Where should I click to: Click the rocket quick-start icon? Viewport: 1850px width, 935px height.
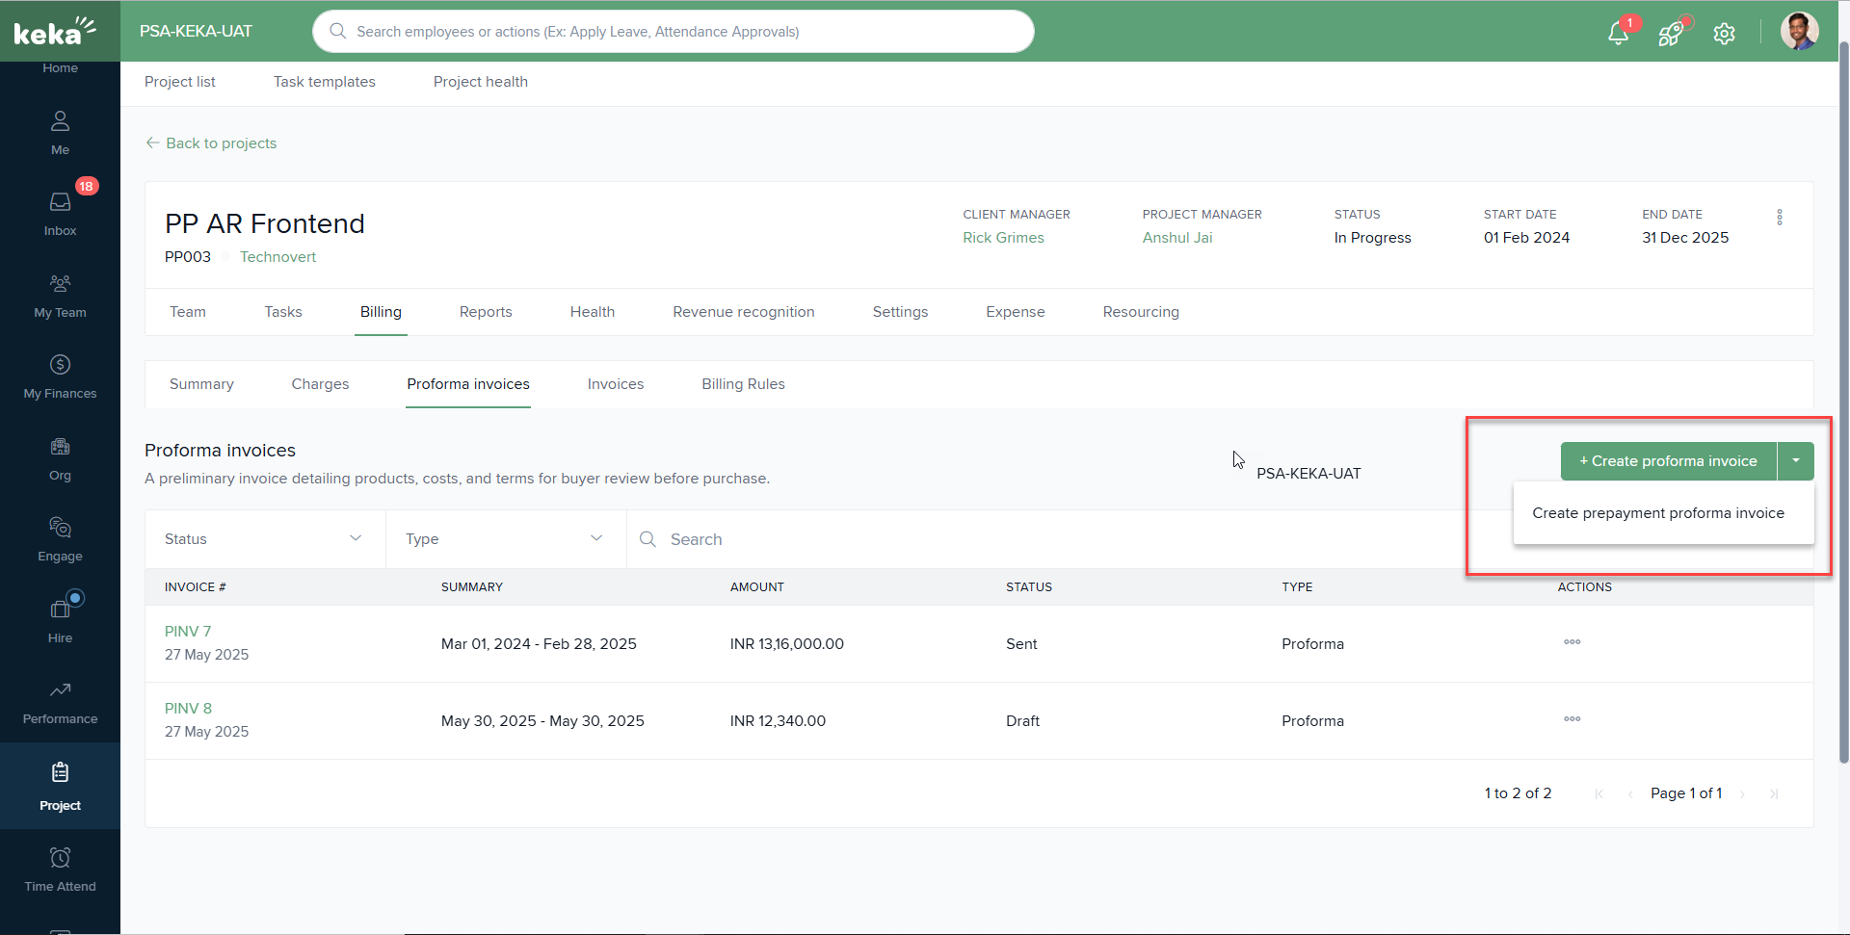(1671, 34)
